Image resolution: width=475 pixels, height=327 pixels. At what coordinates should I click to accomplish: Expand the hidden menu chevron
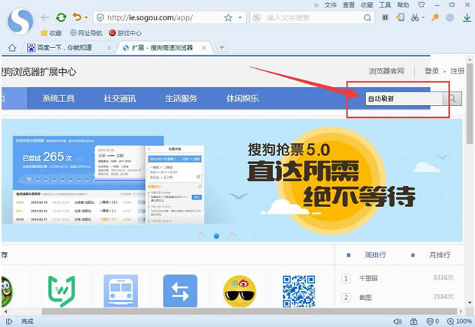point(316,5)
